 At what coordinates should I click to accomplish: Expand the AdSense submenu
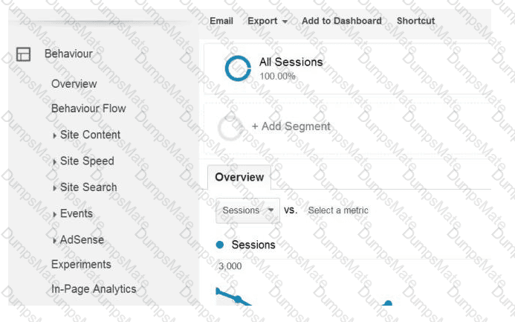[79, 240]
